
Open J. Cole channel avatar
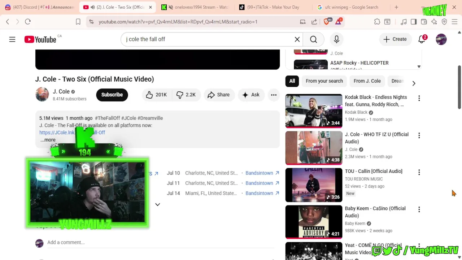pyautogui.click(x=42, y=95)
